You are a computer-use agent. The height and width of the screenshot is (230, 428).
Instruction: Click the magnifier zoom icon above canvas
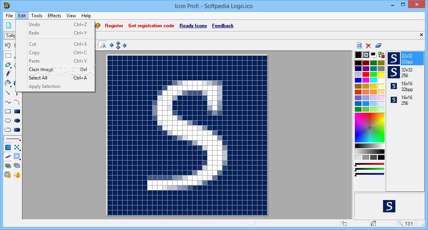(x=103, y=45)
